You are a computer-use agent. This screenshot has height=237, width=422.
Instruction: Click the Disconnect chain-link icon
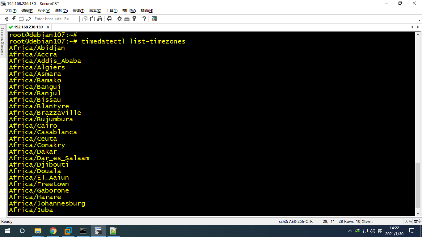point(29,19)
